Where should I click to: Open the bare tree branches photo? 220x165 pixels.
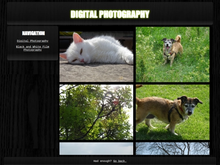coord(173,149)
